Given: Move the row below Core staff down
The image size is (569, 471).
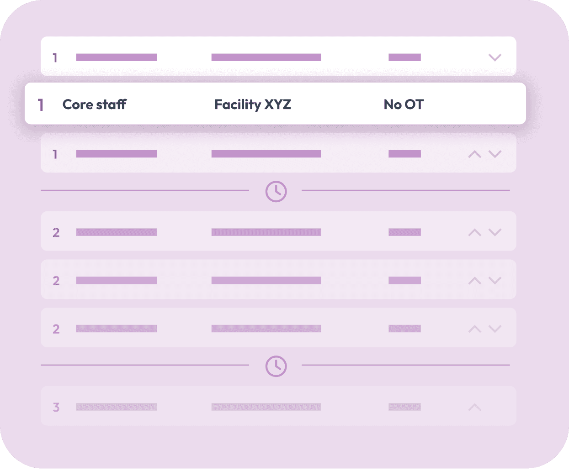Looking at the screenshot, I should click(495, 154).
